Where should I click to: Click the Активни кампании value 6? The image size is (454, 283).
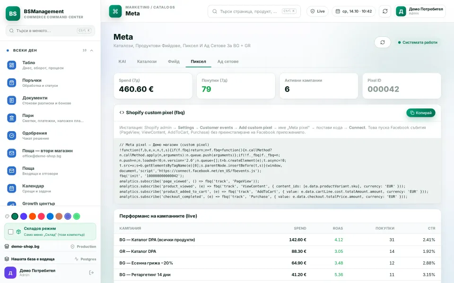(287, 89)
